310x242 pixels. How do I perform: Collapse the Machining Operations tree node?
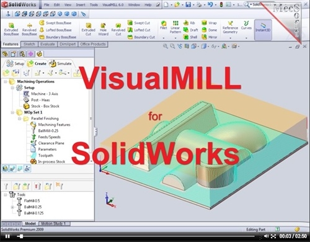[x=6, y=81]
